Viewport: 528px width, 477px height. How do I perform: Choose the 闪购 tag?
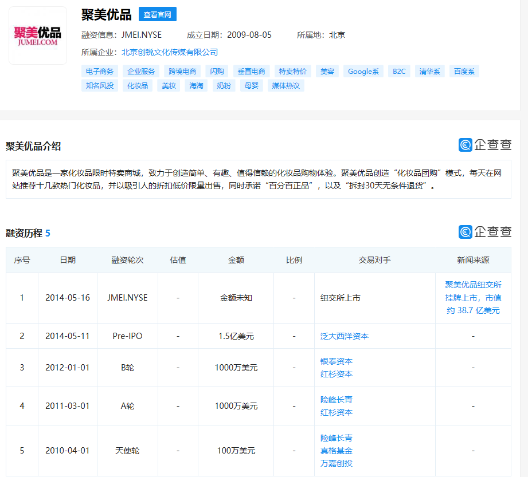pos(217,72)
